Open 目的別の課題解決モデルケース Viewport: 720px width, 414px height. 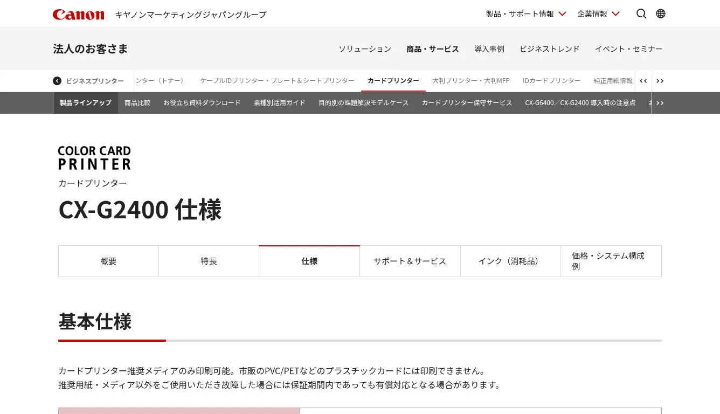click(364, 103)
